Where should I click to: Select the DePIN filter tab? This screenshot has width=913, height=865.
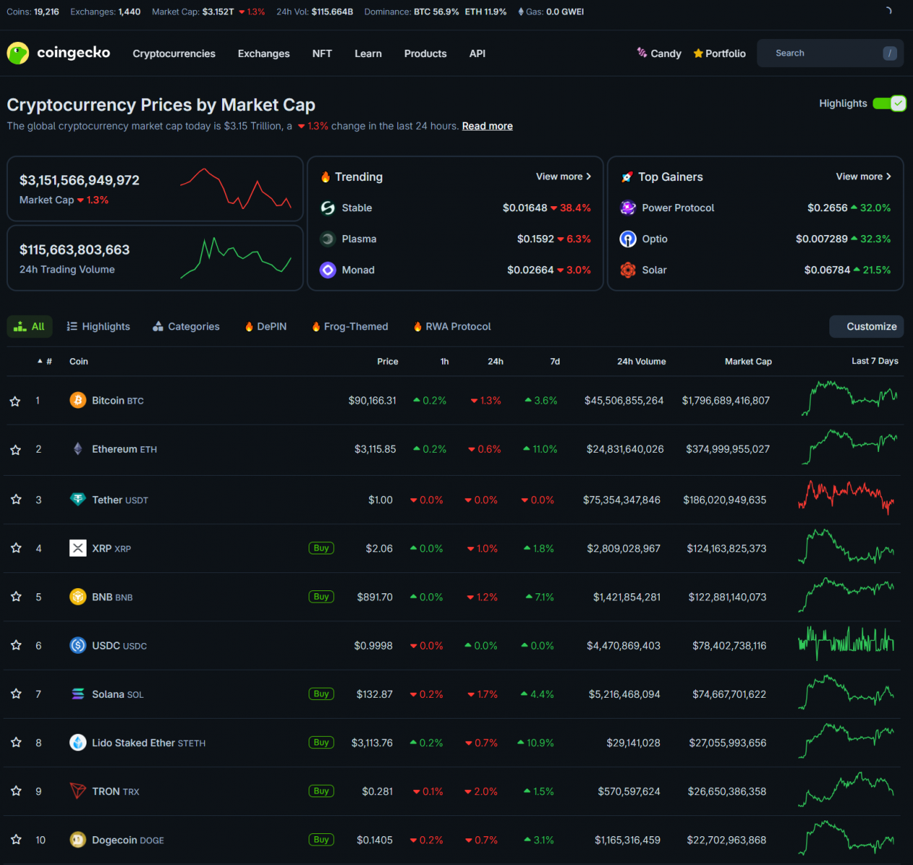[x=265, y=327]
